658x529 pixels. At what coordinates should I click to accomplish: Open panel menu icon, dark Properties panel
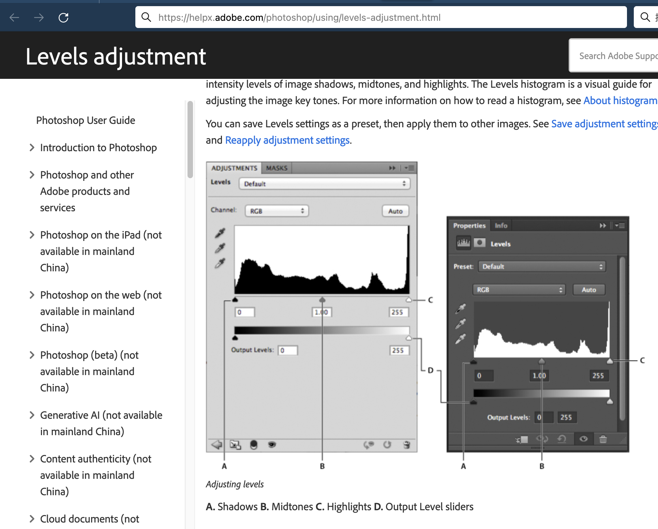pyautogui.click(x=620, y=226)
